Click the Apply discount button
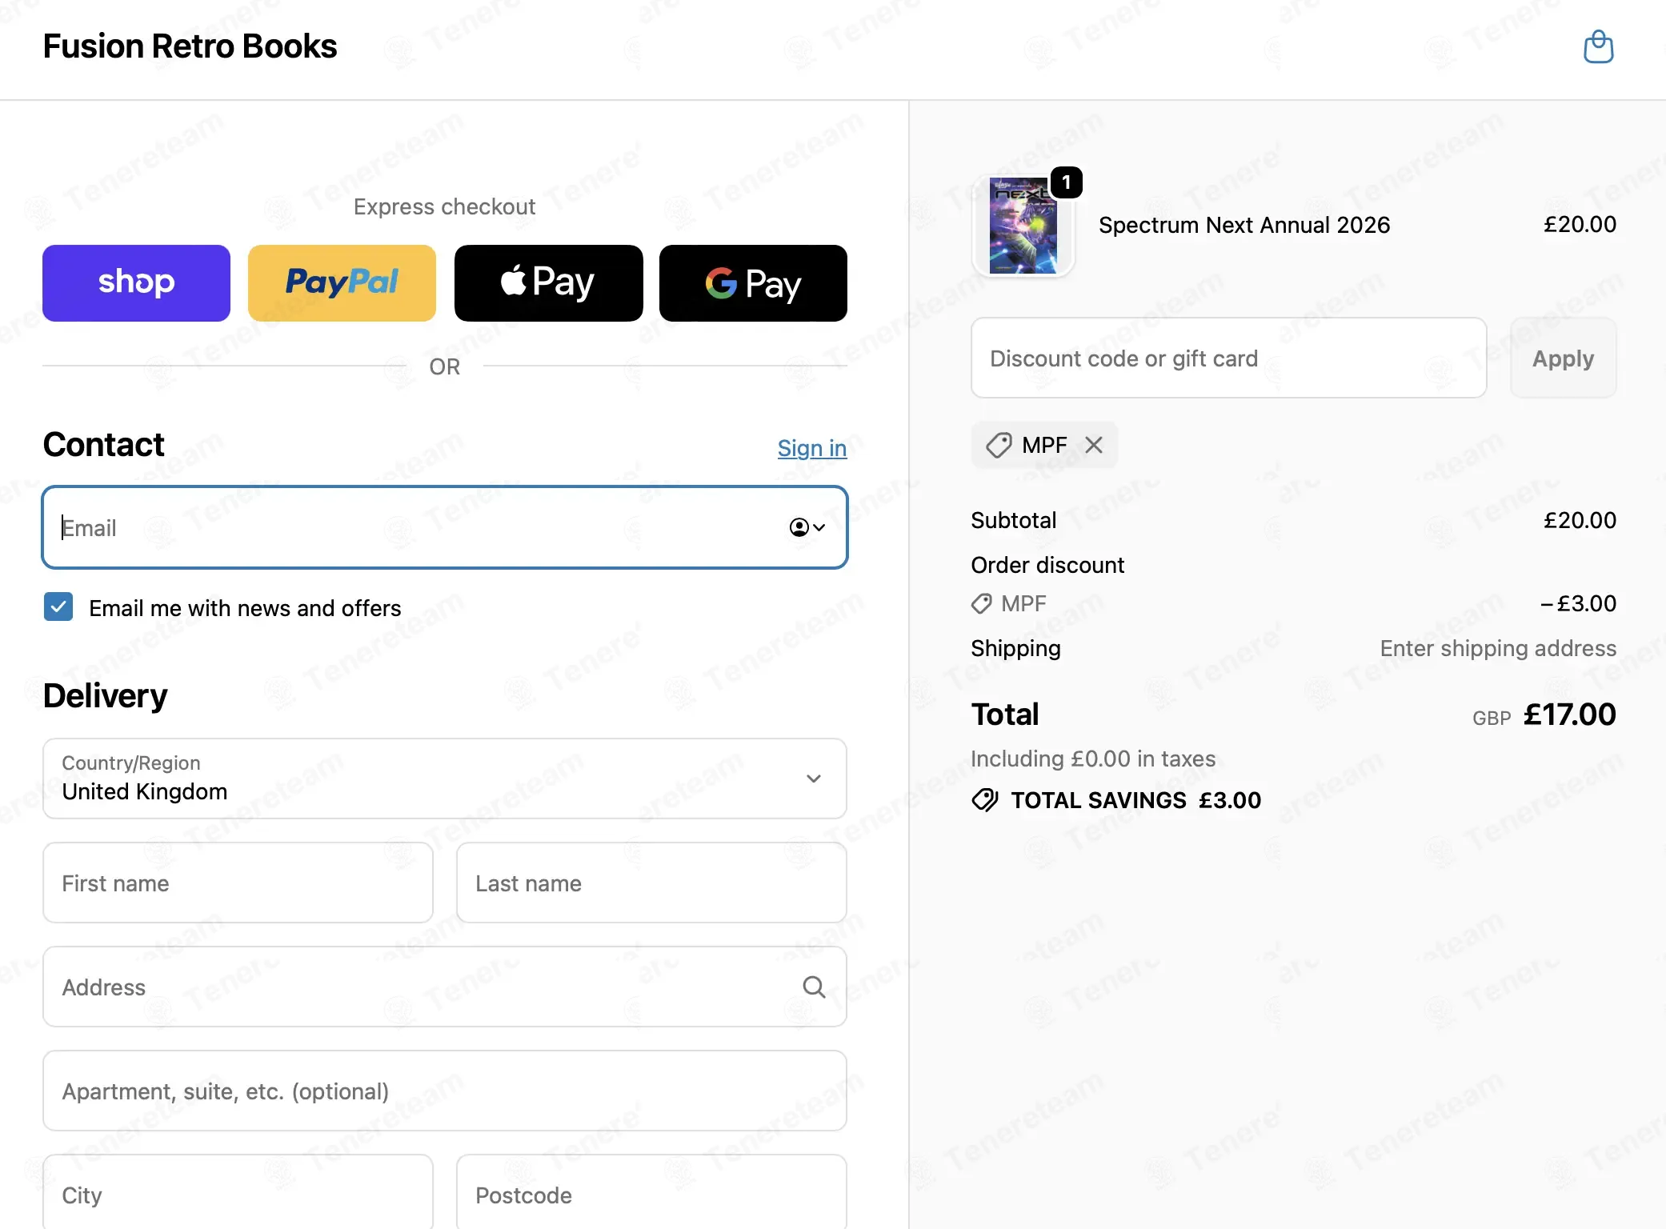The height and width of the screenshot is (1229, 1666). coord(1563,358)
